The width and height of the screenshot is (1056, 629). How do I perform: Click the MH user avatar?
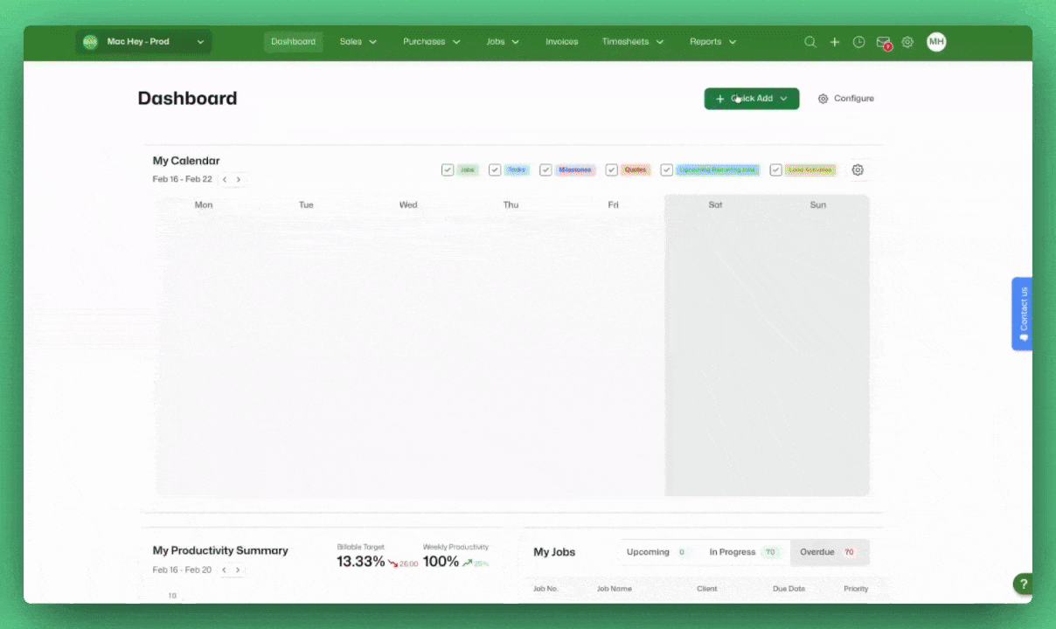click(x=936, y=42)
